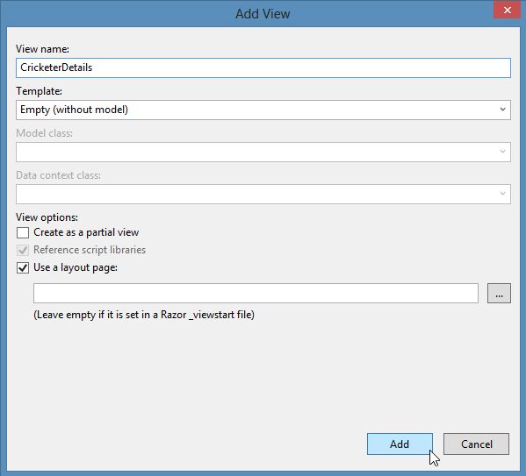
Task: Toggle the Reference script libraries checkbox
Action: click(x=23, y=250)
